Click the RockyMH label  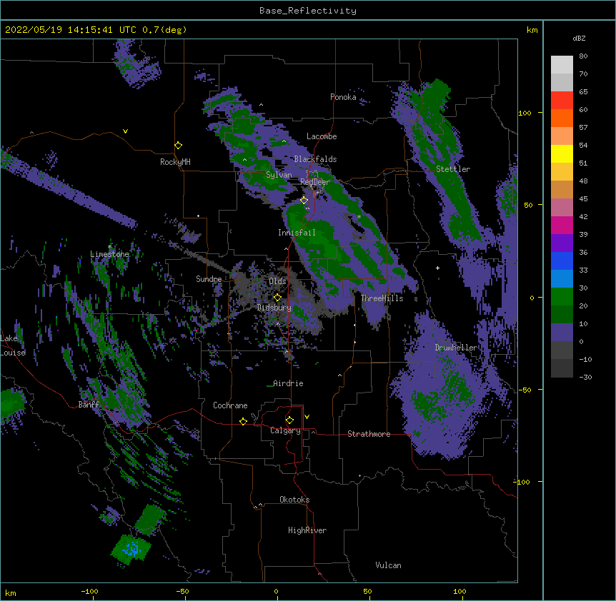pos(175,162)
